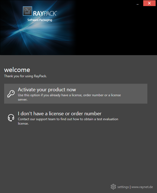Visit the www.raynet.de website link
Viewport: 157px width, 193px height.
pos(142,187)
